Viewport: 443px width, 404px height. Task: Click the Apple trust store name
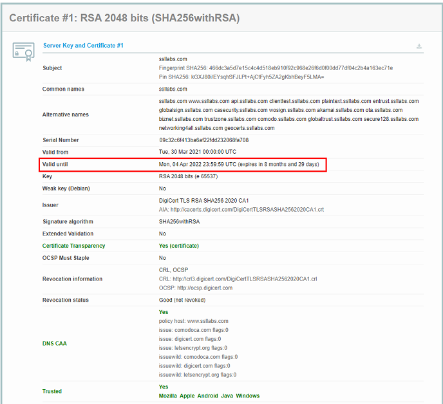pos(187,396)
